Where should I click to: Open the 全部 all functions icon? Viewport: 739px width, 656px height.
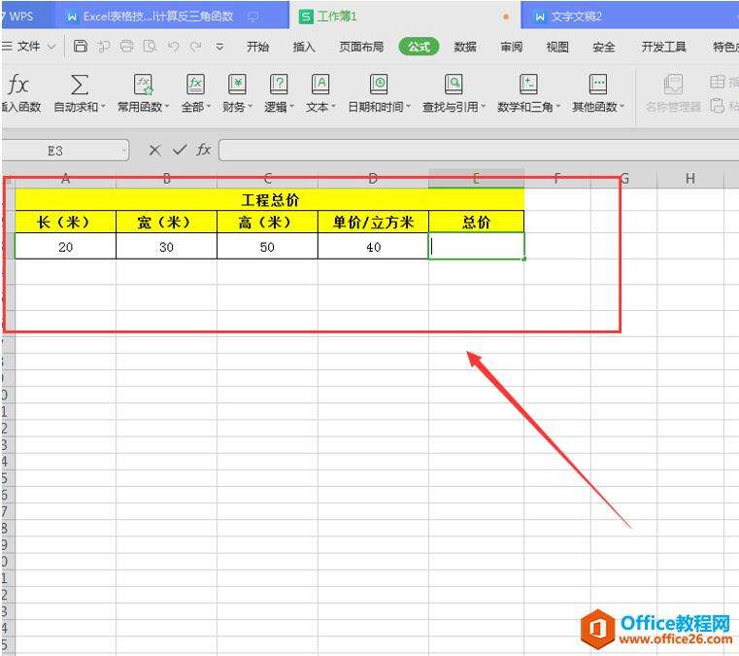pyautogui.click(x=195, y=85)
